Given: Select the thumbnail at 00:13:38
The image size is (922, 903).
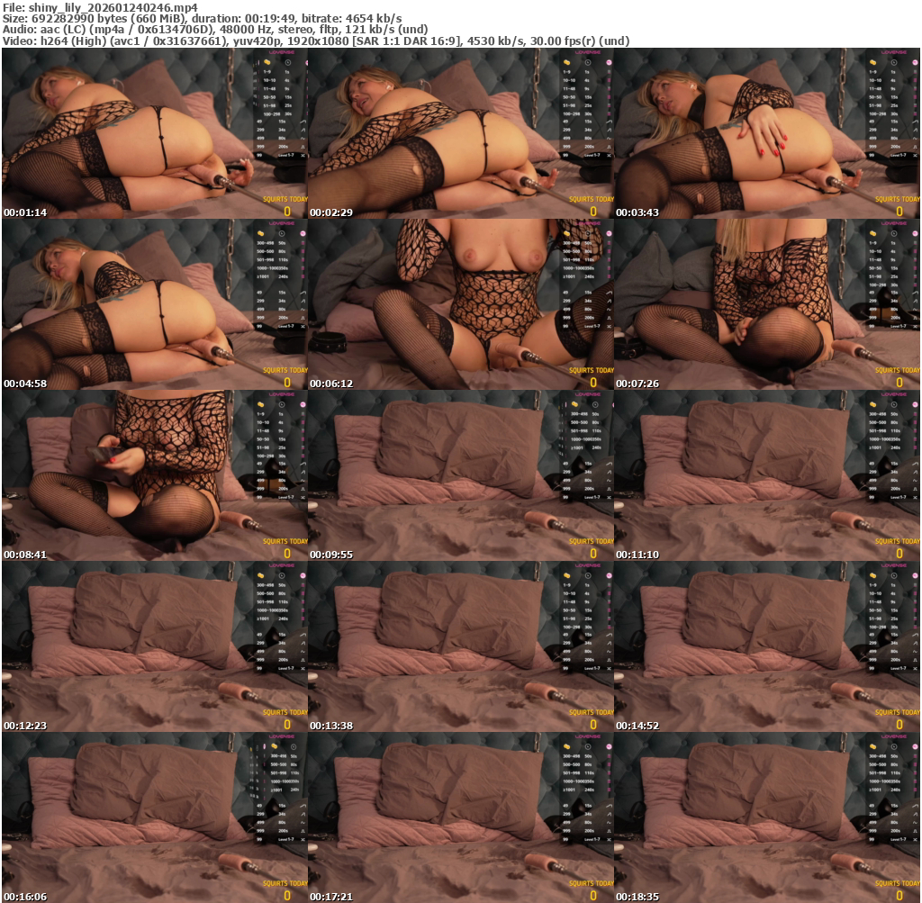Looking at the screenshot, I should tap(461, 646).
